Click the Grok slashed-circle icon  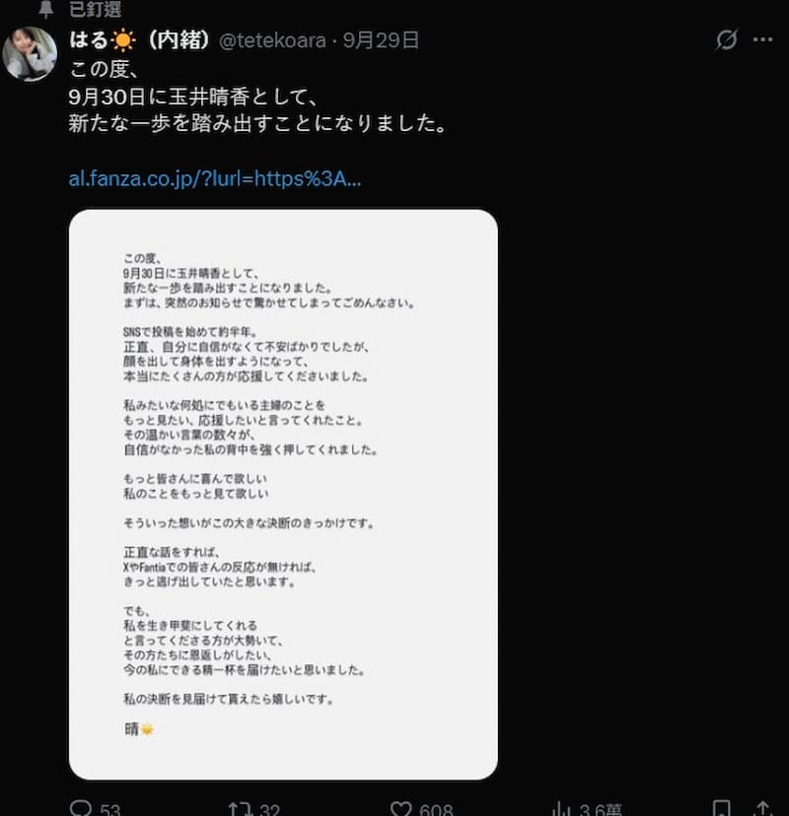(727, 39)
